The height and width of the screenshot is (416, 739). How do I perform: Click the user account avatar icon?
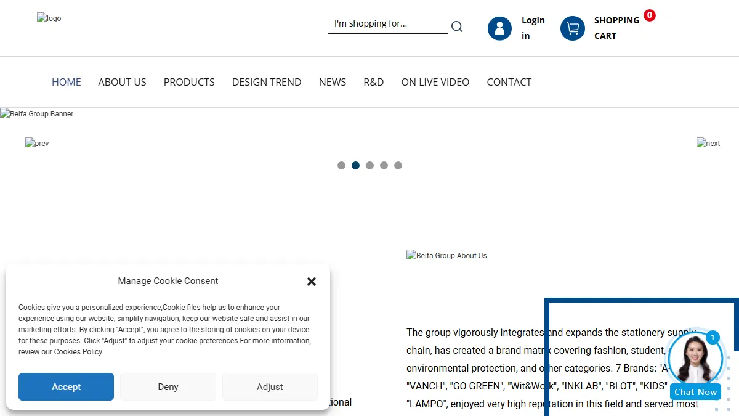pos(499,28)
